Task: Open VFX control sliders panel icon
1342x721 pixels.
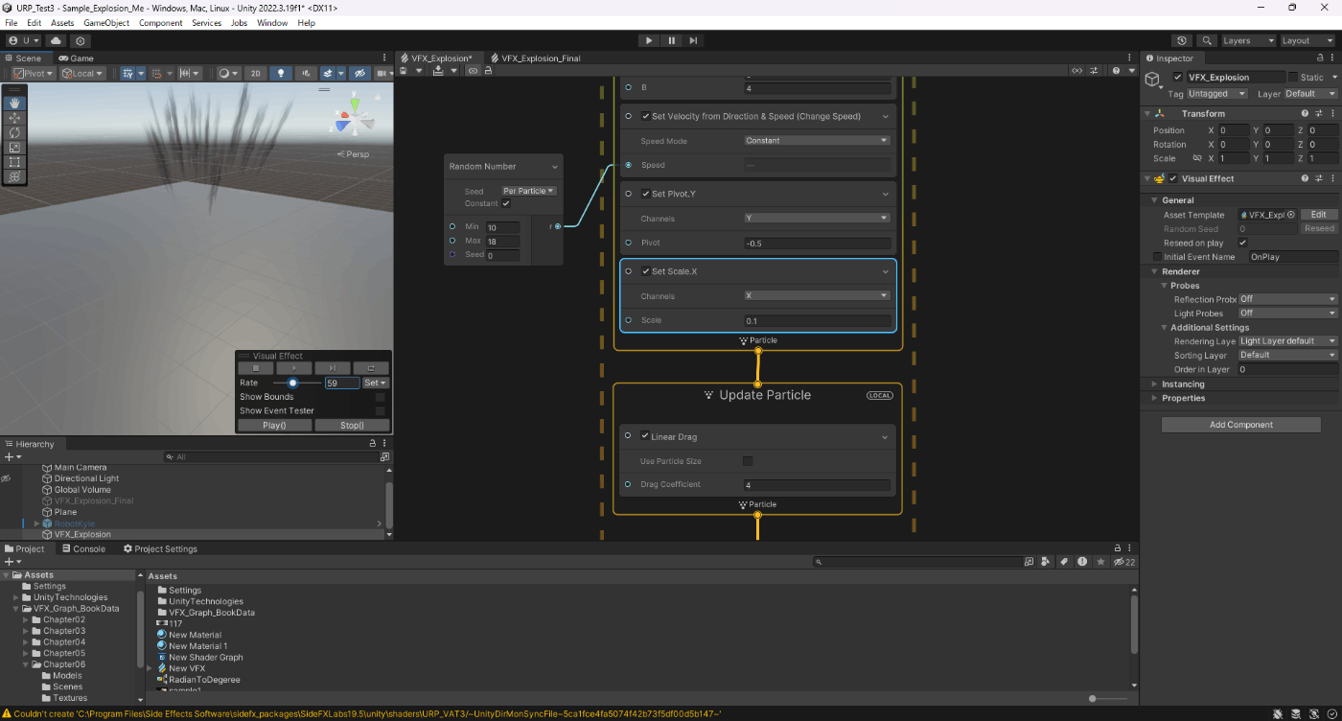Action: [1096, 71]
